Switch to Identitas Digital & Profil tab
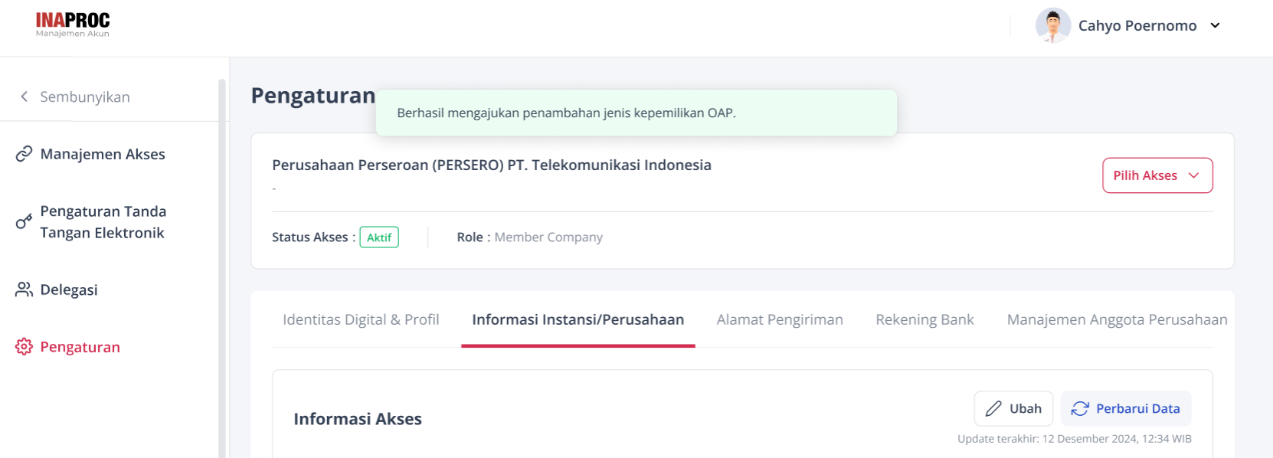The height and width of the screenshot is (458, 1273). (x=361, y=319)
